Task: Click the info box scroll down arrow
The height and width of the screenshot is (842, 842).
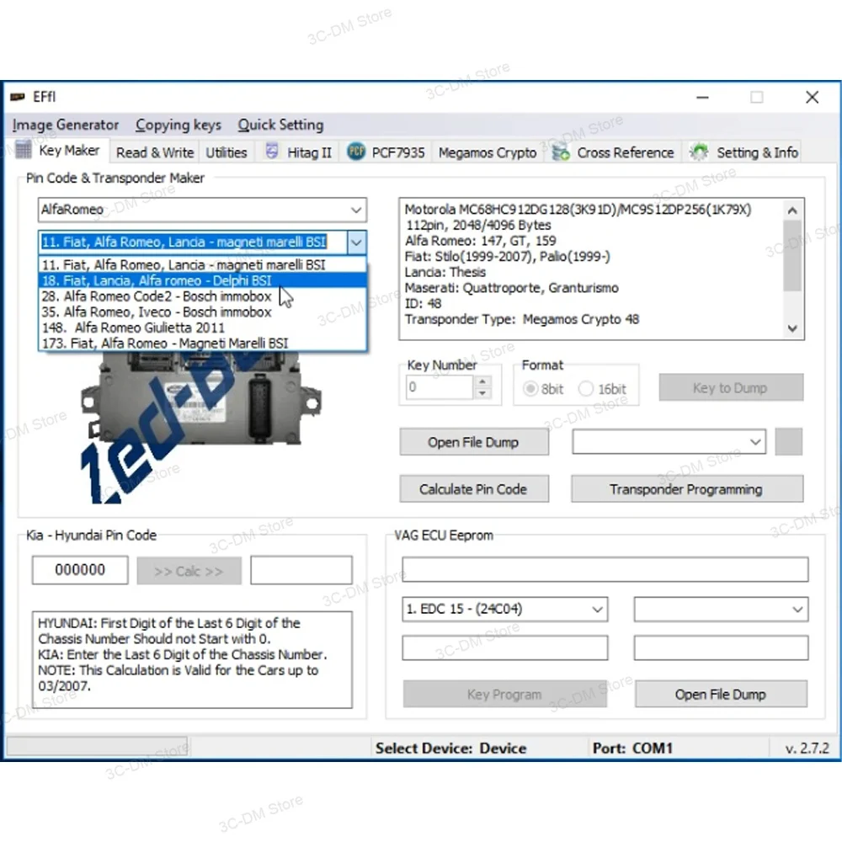Action: 792,328
